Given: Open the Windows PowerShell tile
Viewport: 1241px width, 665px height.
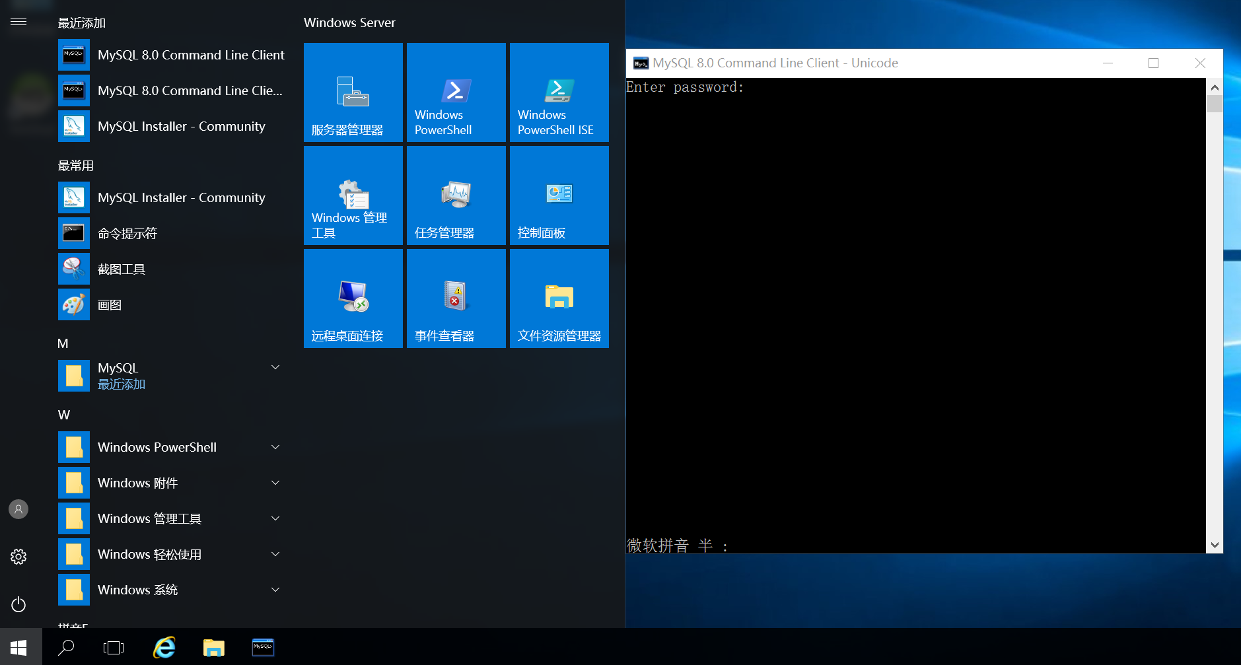Looking at the screenshot, I should [x=456, y=92].
